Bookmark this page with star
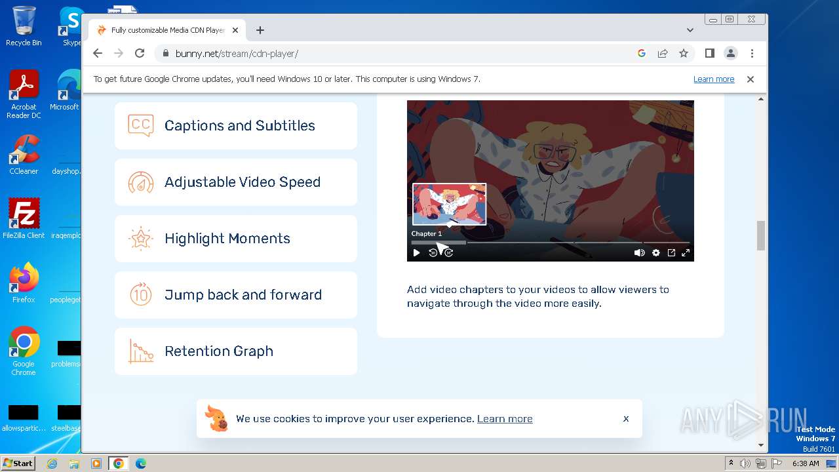This screenshot has height=472, width=839. pyautogui.click(x=684, y=53)
